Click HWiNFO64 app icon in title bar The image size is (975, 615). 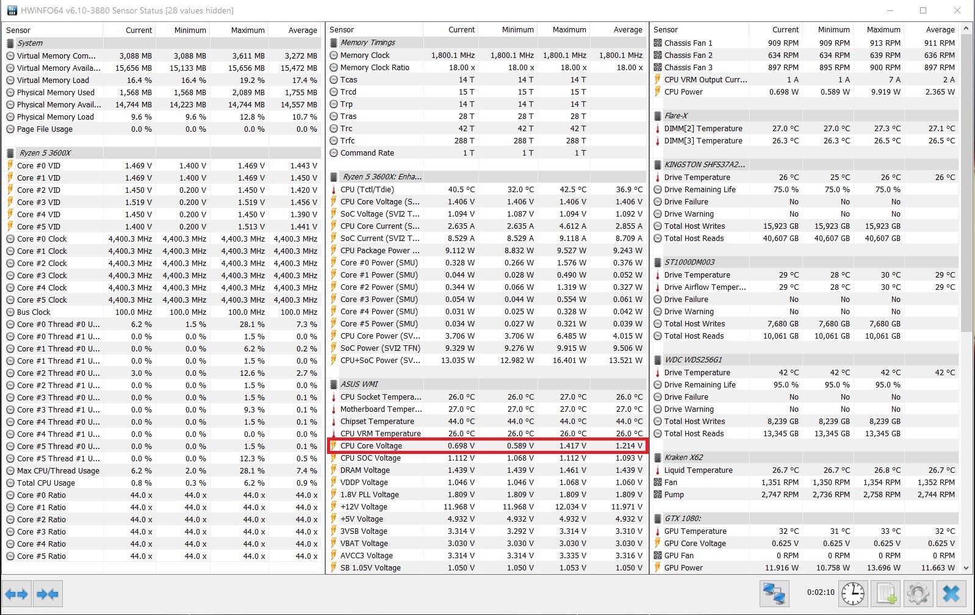pos(12,10)
